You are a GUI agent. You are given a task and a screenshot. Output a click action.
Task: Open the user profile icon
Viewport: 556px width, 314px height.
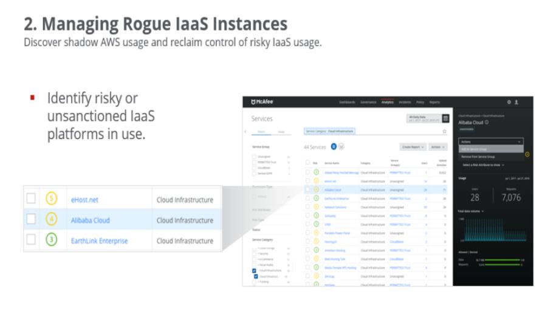click(517, 102)
